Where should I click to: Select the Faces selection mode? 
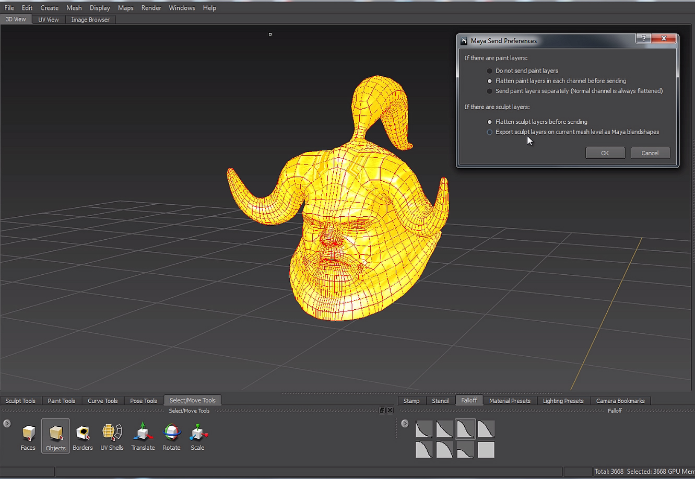(x=28, y=436)
